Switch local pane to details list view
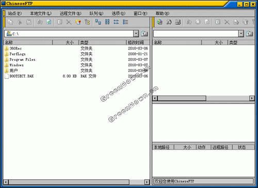258x188 pixels. [x=125, y=22]
